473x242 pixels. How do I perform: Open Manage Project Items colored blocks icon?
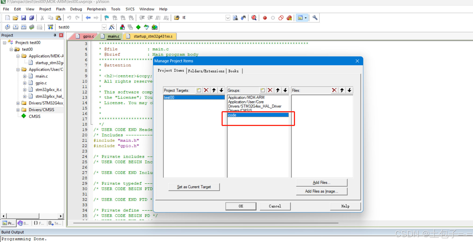click(x=122, y=27)
